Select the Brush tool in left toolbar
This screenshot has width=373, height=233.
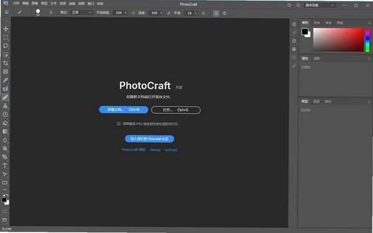pos(6,98)
